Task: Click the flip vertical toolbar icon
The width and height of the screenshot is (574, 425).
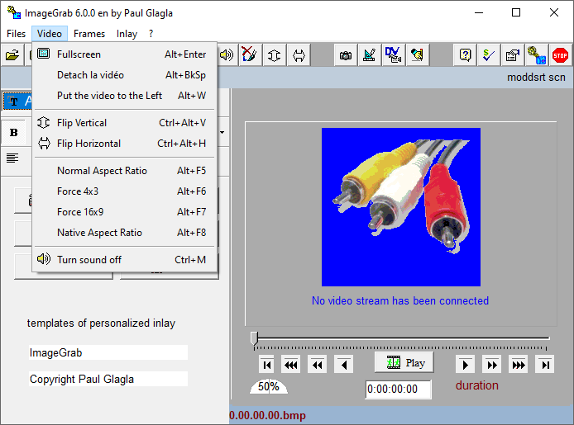Action: [275, 55]
